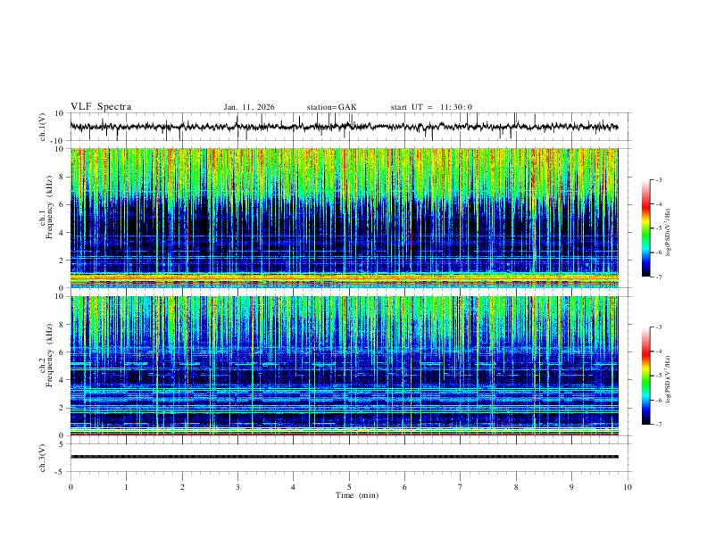Click the "ch.1(V)" waveform axis label

43,127
